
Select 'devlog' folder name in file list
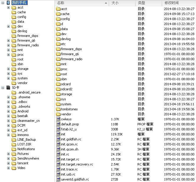tap(66, 39)
